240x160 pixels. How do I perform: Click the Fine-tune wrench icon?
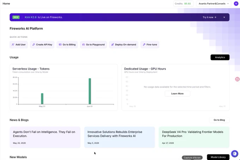coord(144,45)
